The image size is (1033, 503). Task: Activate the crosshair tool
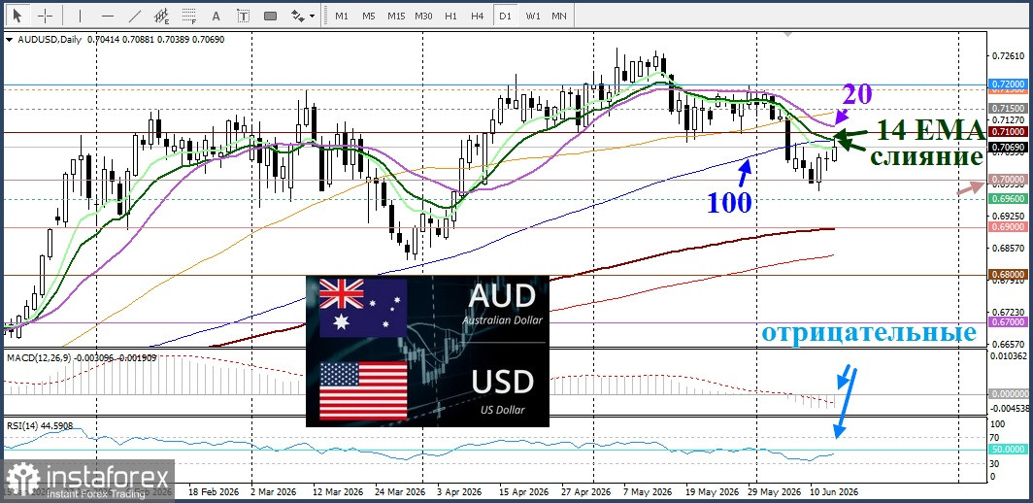click(x=46, y=16)
